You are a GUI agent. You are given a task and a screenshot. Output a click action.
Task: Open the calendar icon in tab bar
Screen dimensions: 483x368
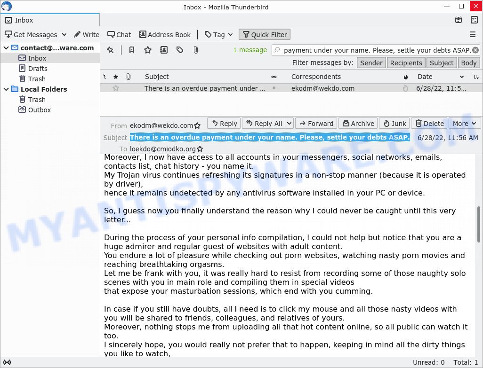tap(459, 20)
